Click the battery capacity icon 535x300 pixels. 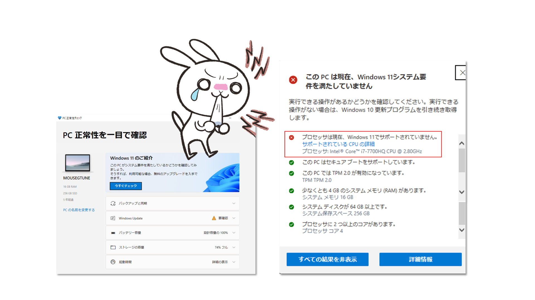[x=113, y=233]
